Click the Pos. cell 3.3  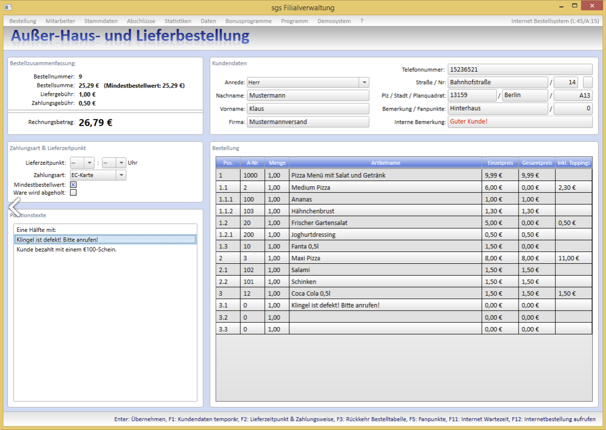point(228,329)
